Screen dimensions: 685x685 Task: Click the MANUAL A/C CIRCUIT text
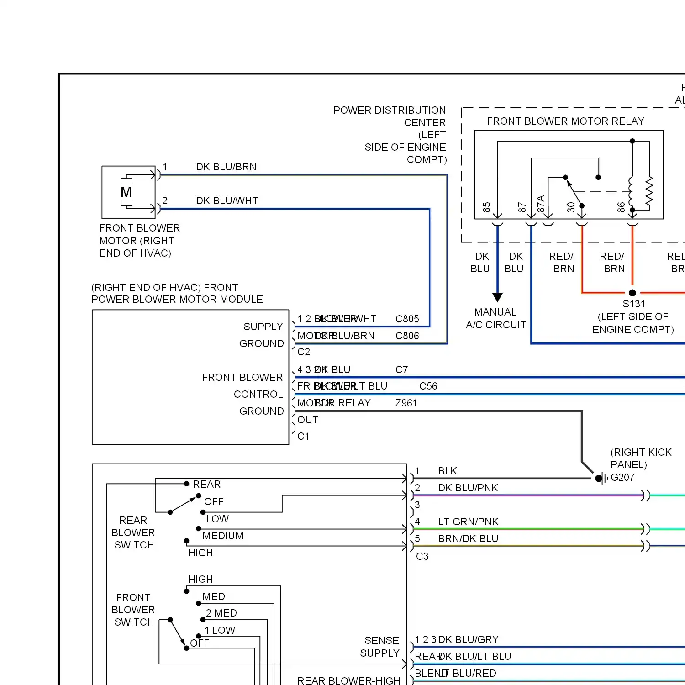pyautogui.click(x=496, y=319)
